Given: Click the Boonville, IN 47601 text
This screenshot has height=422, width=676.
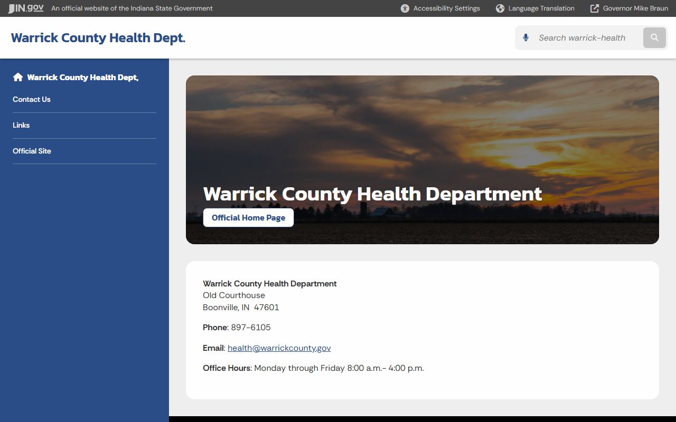Looking at the screenshot, I should [241, 308].
